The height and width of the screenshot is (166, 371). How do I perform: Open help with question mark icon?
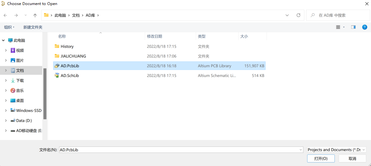click(x=365, y=27)
